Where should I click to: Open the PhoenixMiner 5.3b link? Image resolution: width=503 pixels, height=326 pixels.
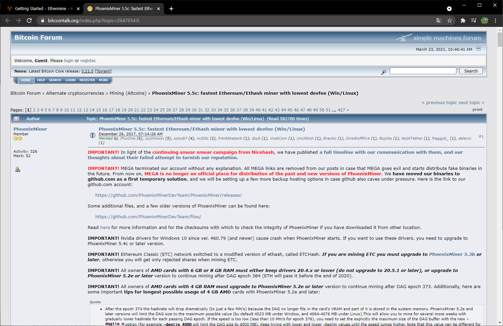(452, 254)
